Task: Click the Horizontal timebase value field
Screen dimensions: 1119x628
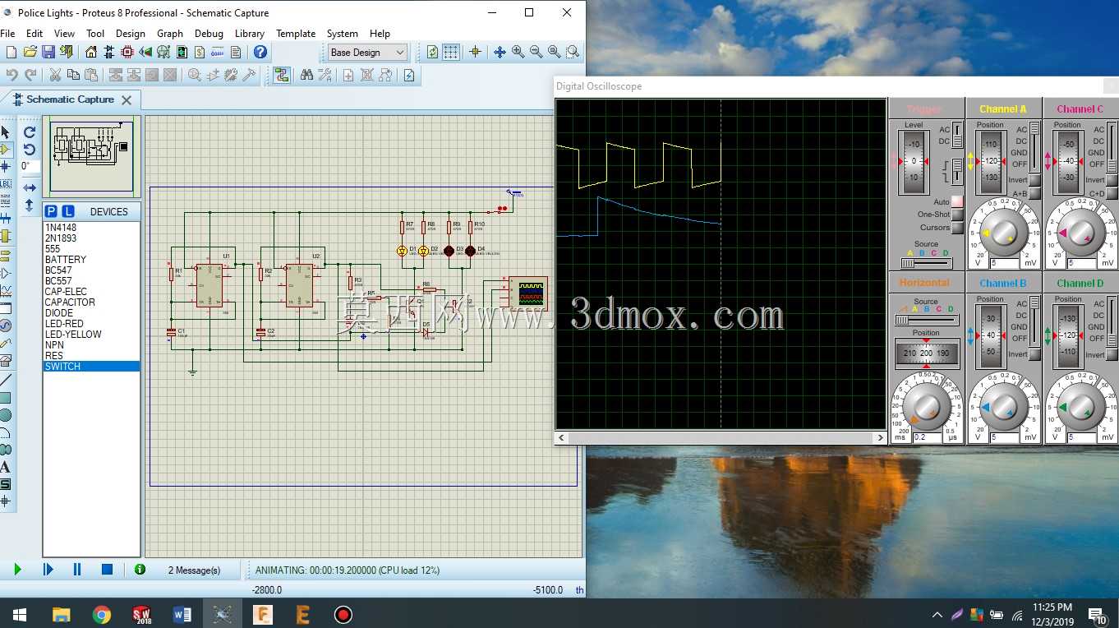Action: click(928, 437)
